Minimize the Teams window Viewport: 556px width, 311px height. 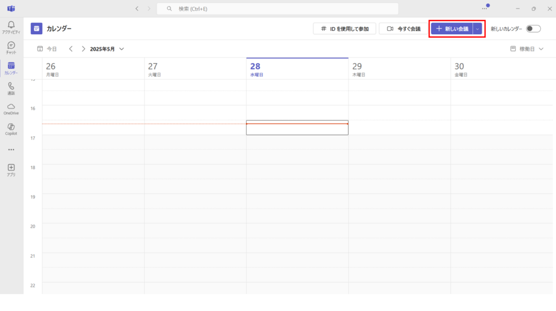pyautogui.click(x=517, y=9)
